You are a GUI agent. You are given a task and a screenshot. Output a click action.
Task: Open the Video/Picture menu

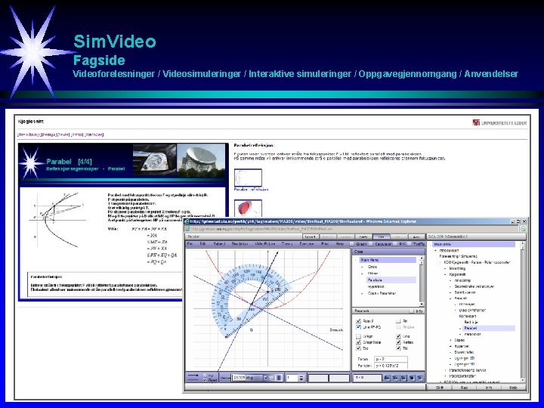265,244
